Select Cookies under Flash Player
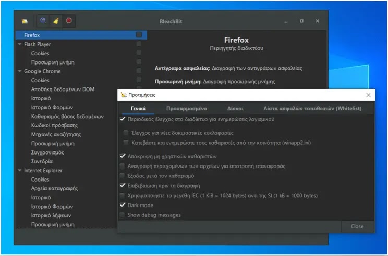388x256 pixels. (x=40, y=53)
